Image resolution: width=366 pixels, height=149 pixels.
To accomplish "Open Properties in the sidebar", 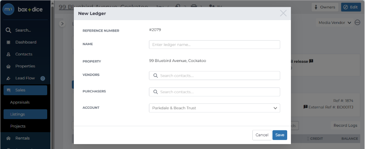I will (25, 66).
